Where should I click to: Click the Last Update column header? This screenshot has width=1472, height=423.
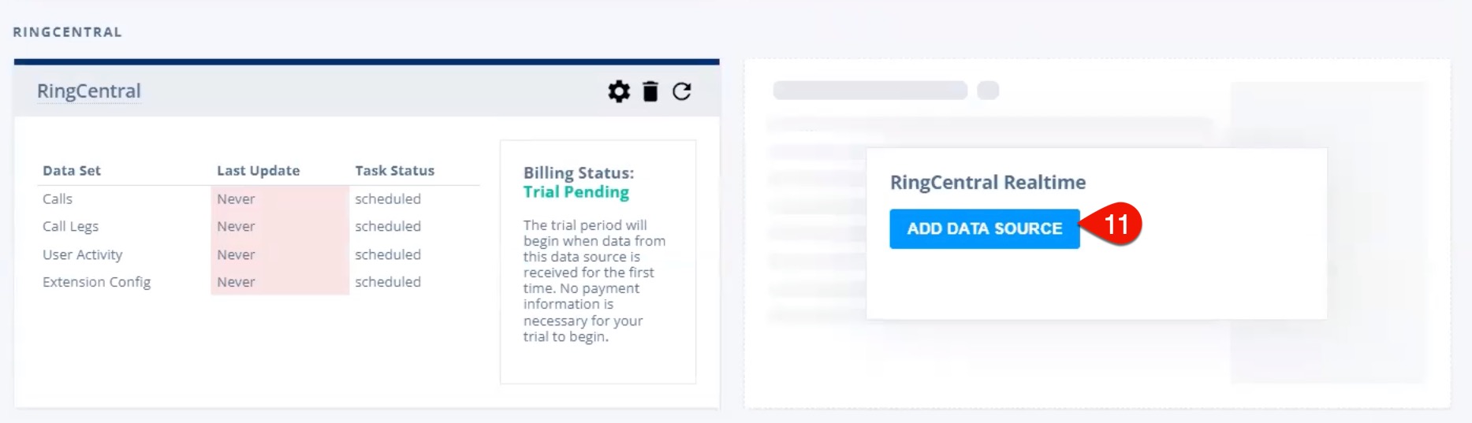tap(259, 171)
